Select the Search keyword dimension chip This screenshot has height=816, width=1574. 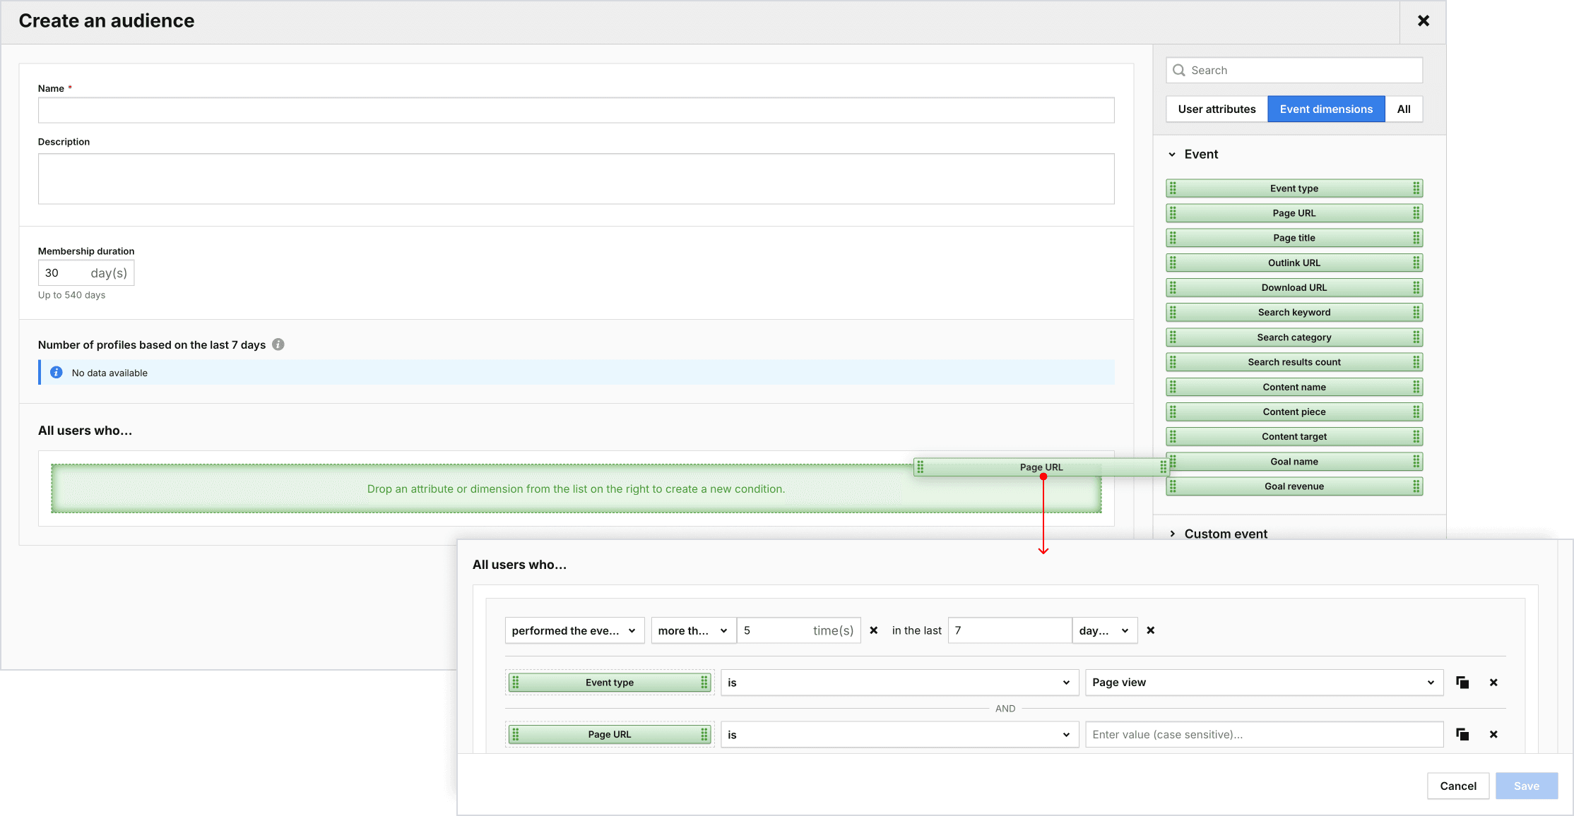[1294, 313]
